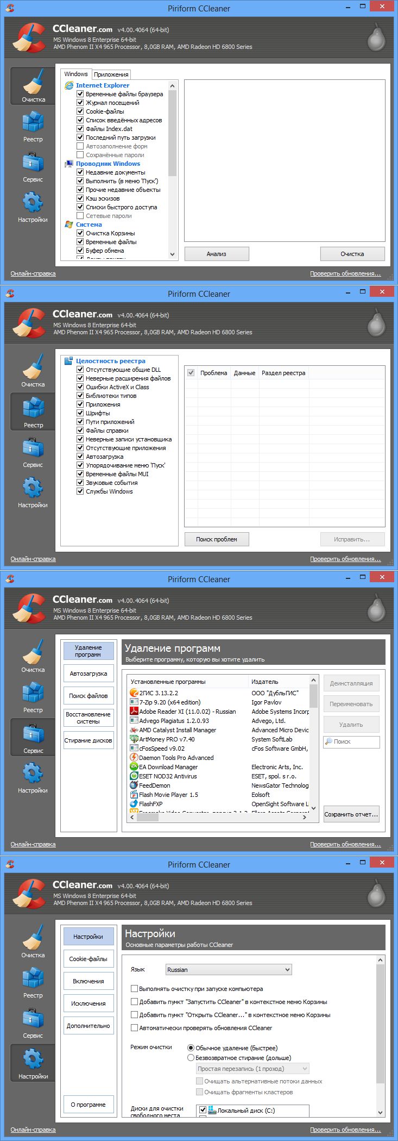Select Обычное удаление radio button
Screen dimensions: 398x1141
click(x=191, y=1048)
